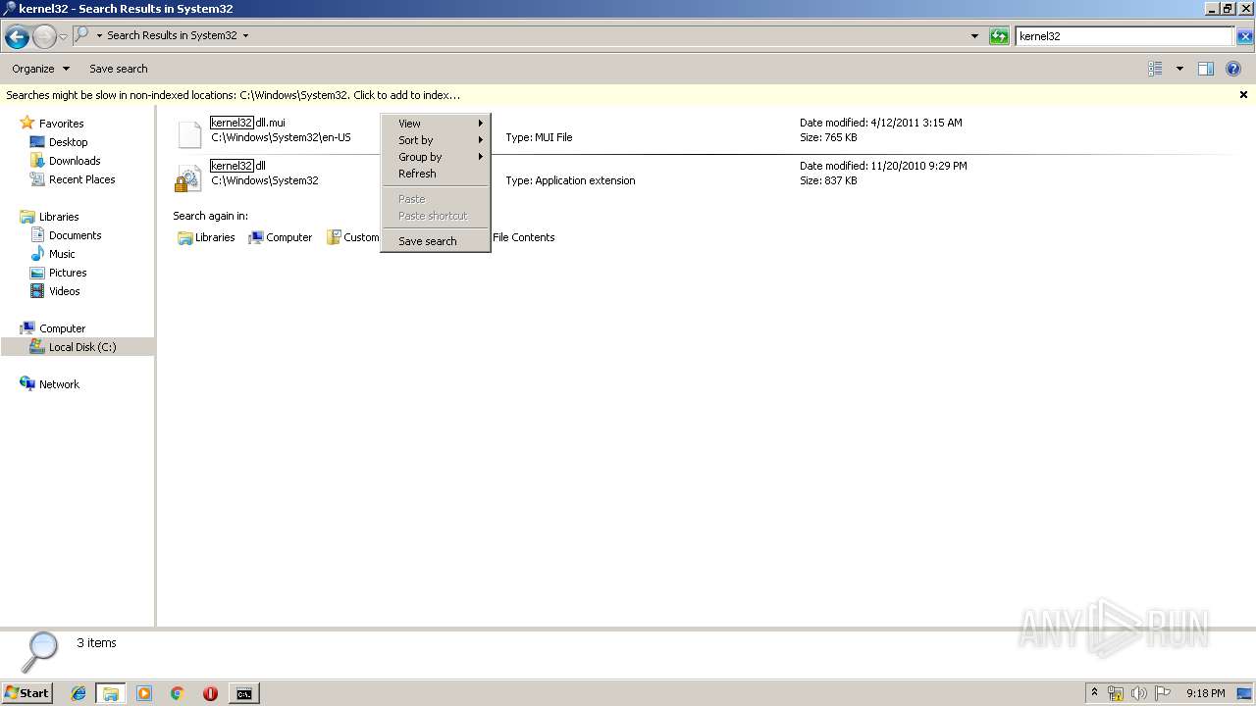Open the Organize menu
1256x706 pixels.
(40, 69)
